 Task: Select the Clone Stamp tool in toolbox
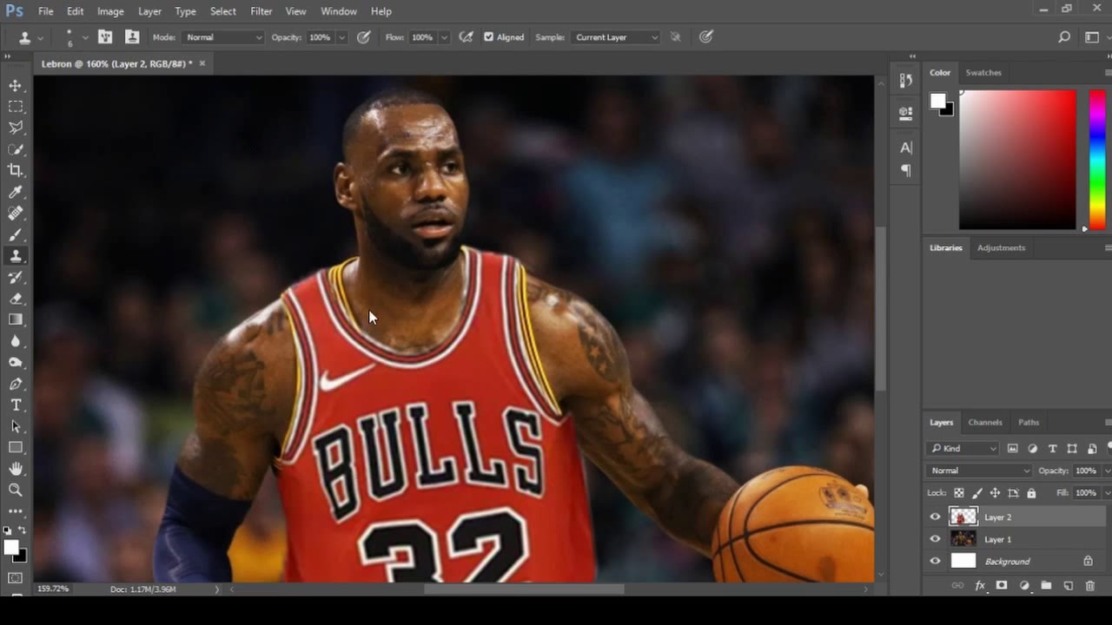point(16,256)
